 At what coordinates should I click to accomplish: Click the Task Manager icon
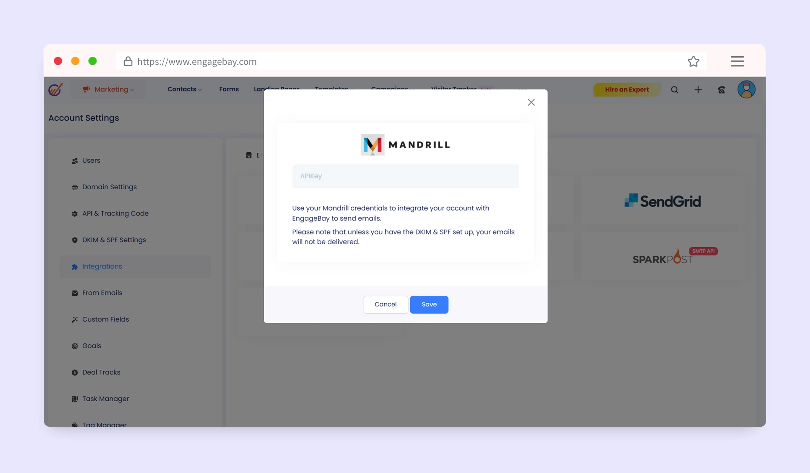(x=74, y=399)
